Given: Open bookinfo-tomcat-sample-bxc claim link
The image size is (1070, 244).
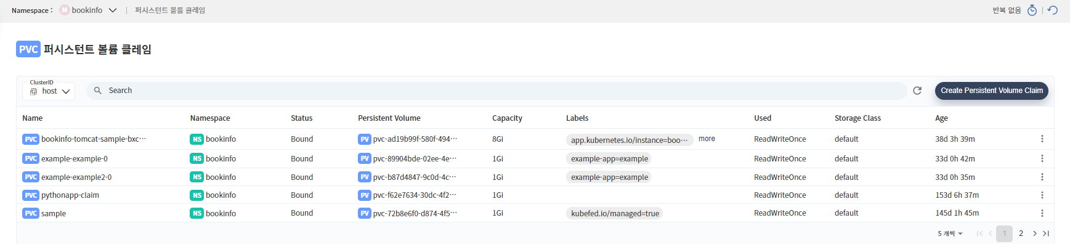Looking at the screenshot, I should click(x=94, y=139).
